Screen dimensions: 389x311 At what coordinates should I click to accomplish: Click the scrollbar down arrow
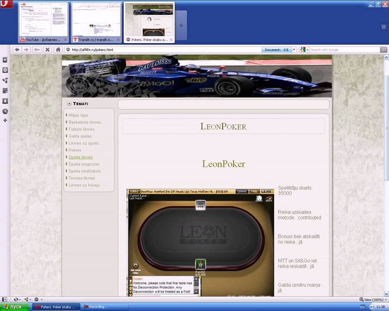pos(386,294)
